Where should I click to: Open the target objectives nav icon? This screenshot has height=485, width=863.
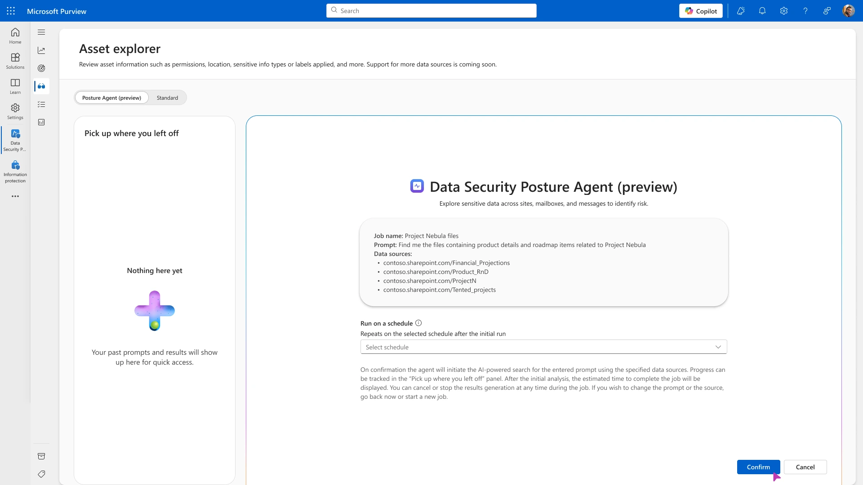(41, 68)
